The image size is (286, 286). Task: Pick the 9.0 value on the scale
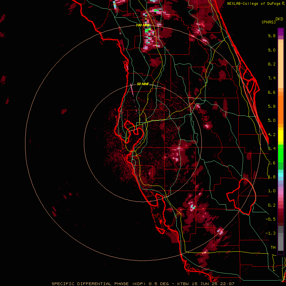coord(272,50)
